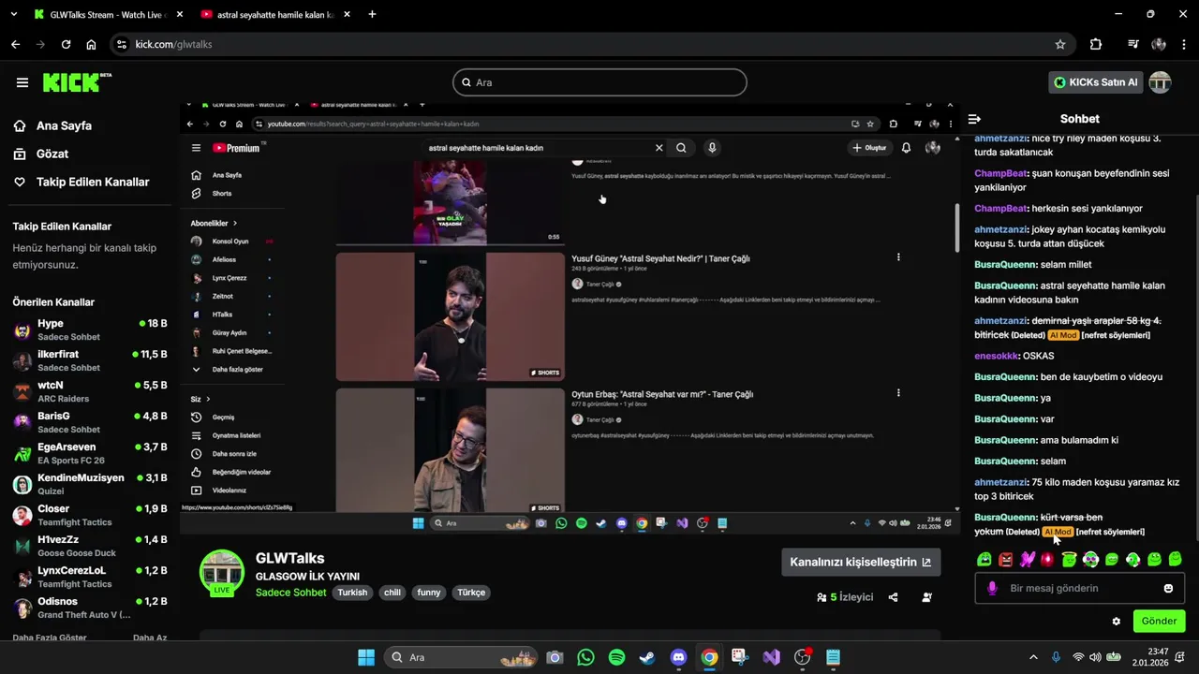Open the wtcN recommended channel

90,392
